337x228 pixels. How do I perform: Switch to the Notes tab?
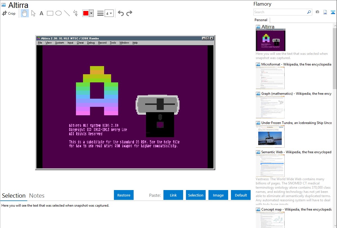[37, 196]
